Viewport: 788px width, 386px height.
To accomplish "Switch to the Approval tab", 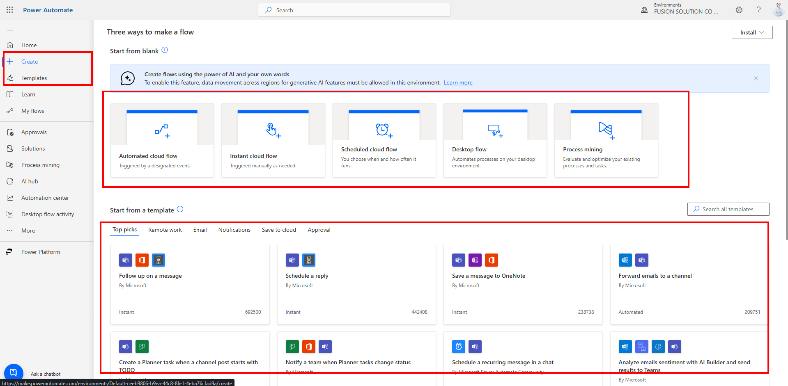I will 319,230.
